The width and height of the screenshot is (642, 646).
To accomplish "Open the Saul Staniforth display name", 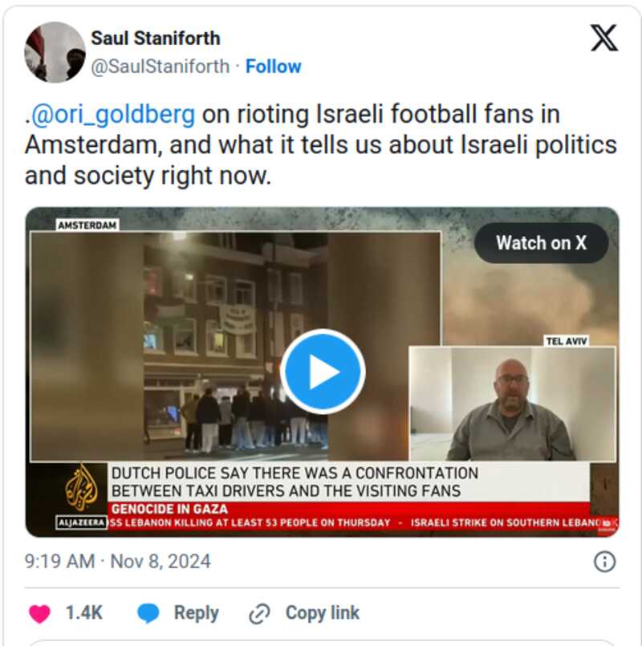I will click(156, 39).
